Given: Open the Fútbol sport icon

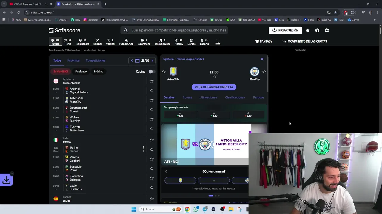Looking at the screenshot, I should (55, 42).
